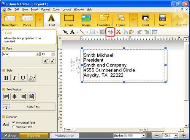This screenshot has width=190, height=140.
Task: Click the highlighted print-arrange icon
Action: (x=110, y=32)
